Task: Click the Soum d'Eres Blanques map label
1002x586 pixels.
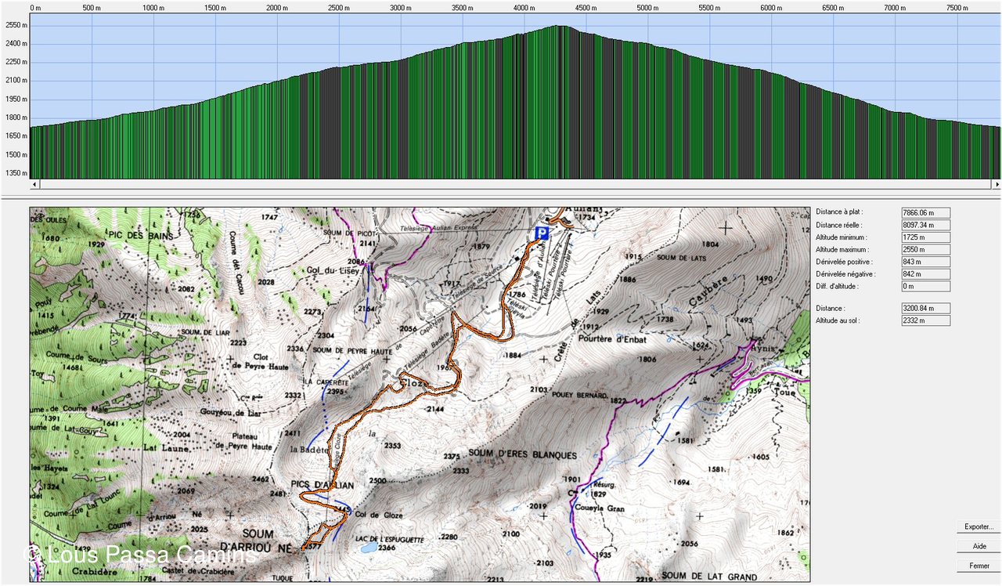Action: pos(522,454)
